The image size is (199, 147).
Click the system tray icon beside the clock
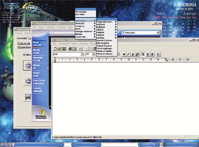[164, 144]
